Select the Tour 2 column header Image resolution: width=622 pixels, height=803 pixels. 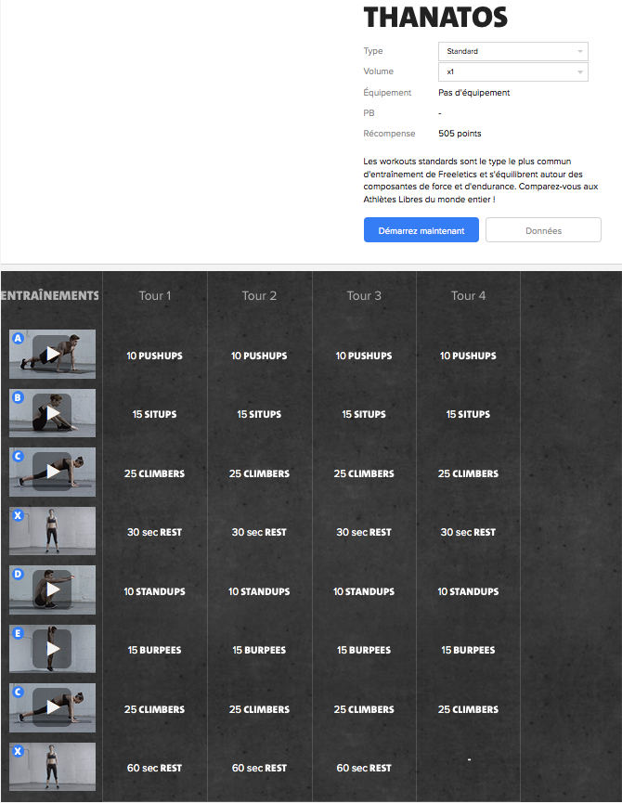259,295
